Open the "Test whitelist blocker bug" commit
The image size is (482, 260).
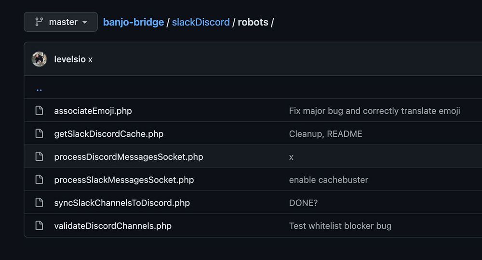(x=340, y=226)
